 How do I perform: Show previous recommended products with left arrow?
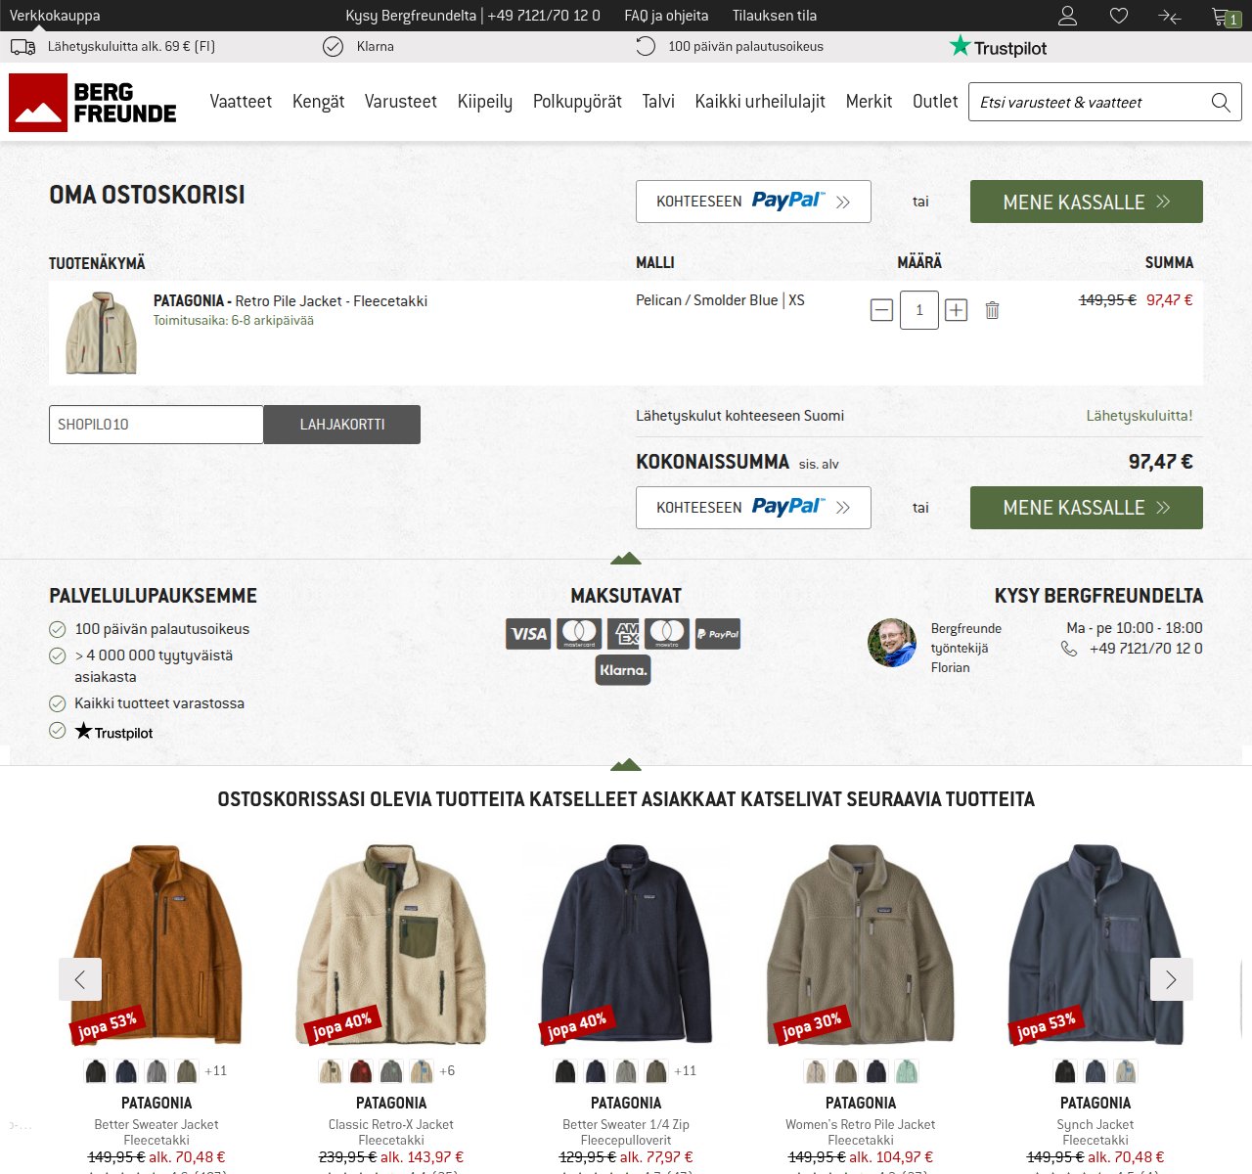pos(80,978)
